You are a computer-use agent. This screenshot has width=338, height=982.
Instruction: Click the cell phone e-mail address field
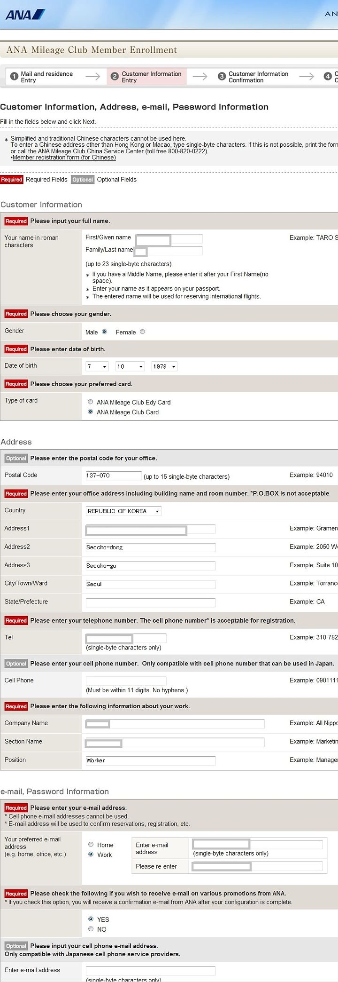(151, 971)
